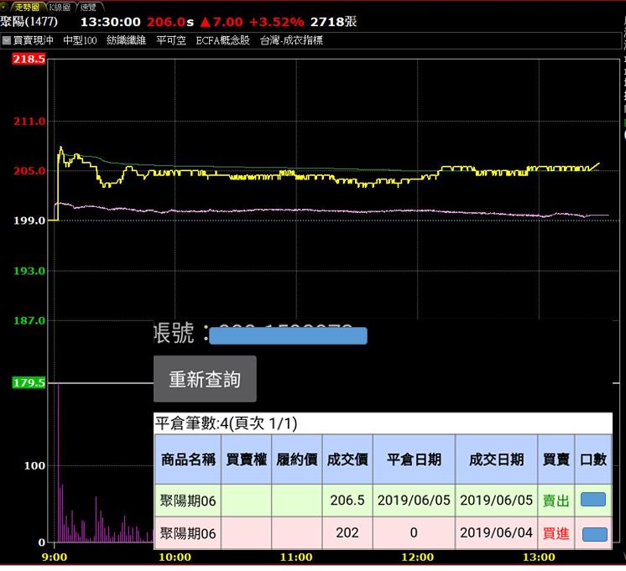This screenshot has height=571, width=626.
Task: Click the 平可空 label
Action: 171,40
